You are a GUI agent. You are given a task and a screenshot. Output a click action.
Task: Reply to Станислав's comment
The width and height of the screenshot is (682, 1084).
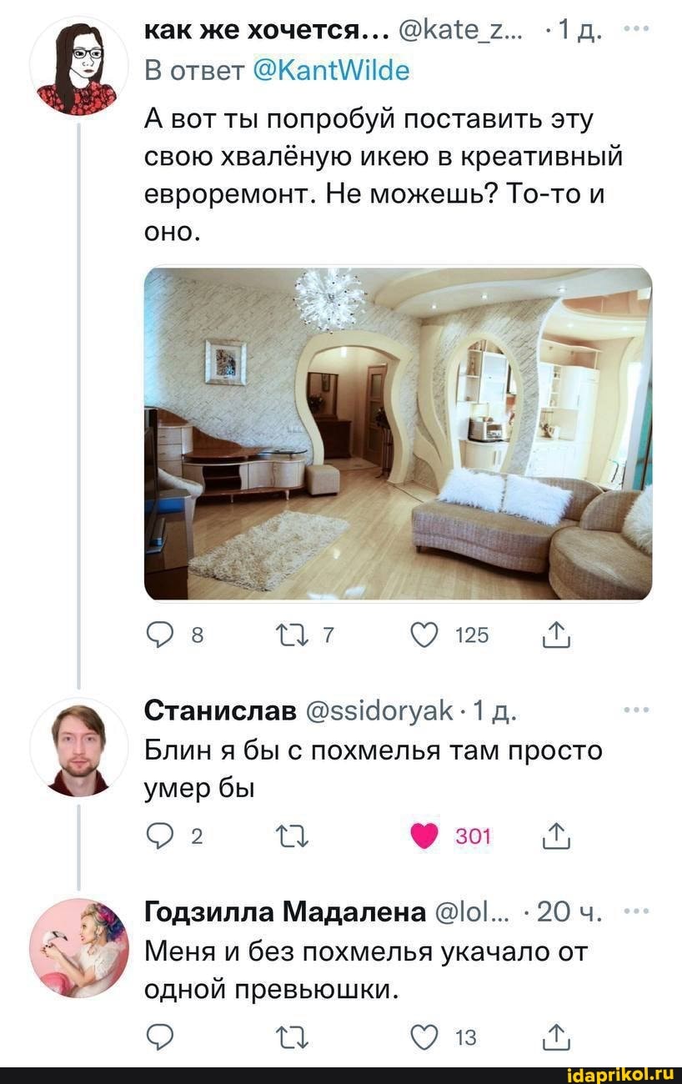click(158, 836)
